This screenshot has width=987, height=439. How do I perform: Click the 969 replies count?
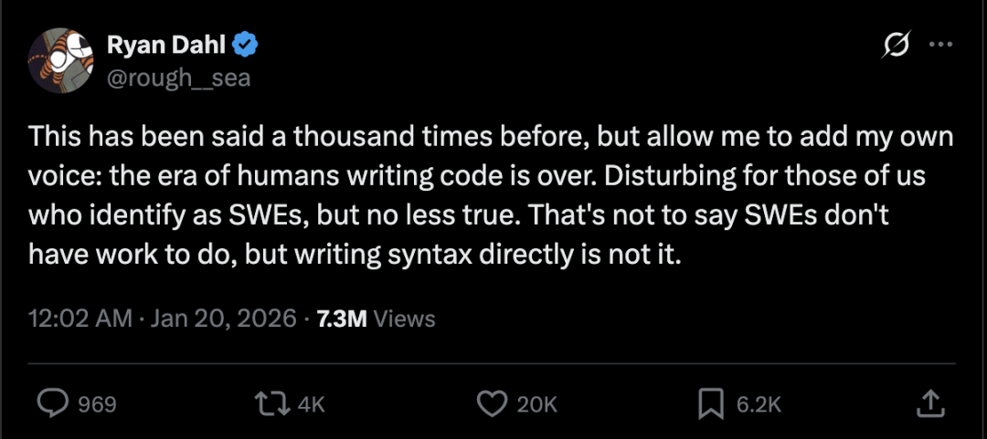97,403
